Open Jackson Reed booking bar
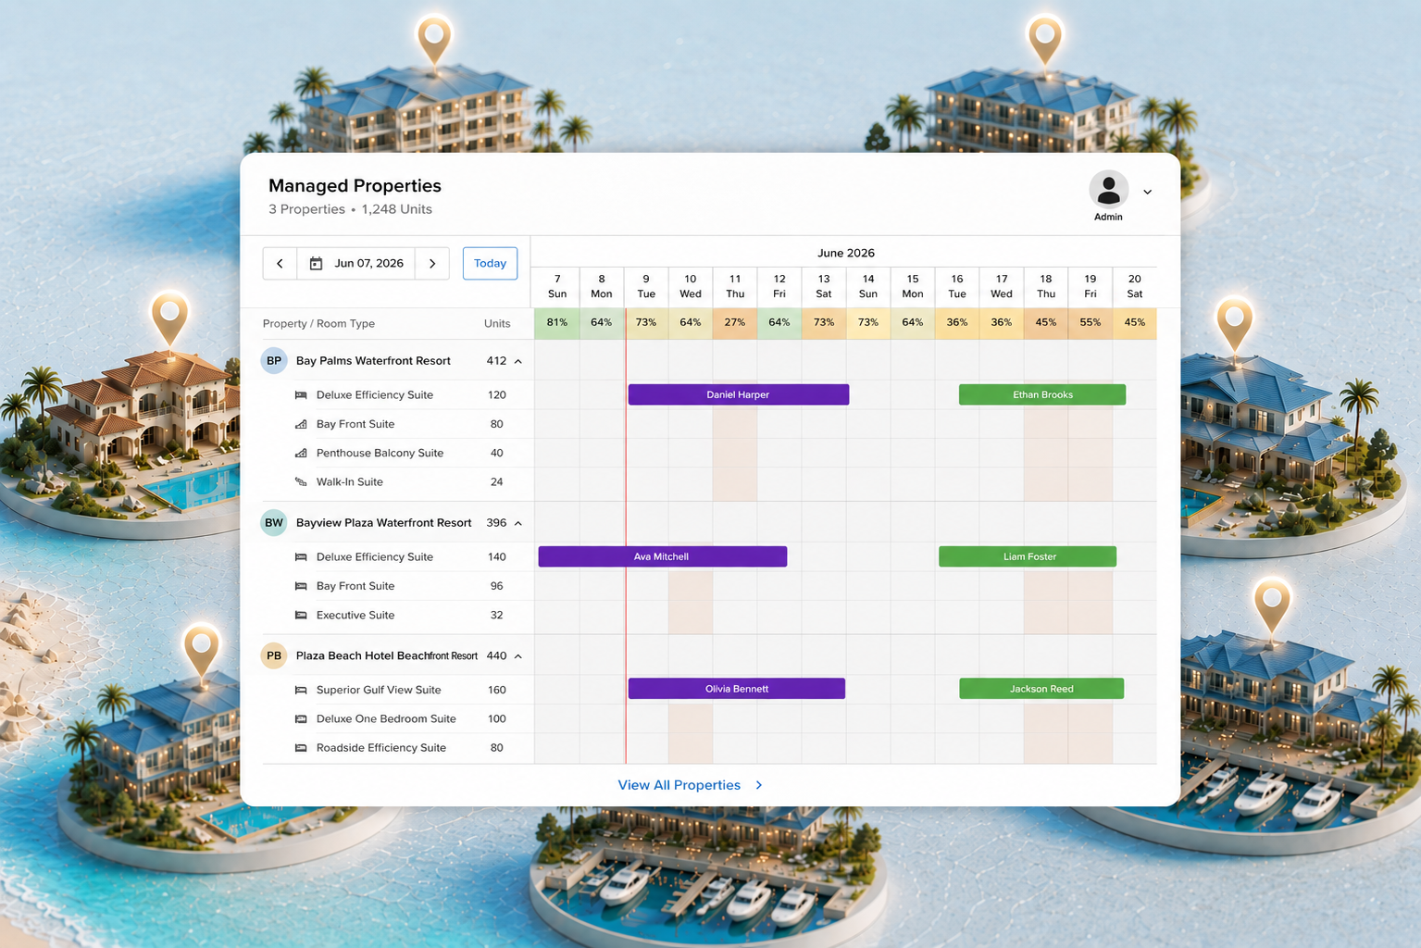This screenshot has width=1421, height=948. click(1041, 689)
